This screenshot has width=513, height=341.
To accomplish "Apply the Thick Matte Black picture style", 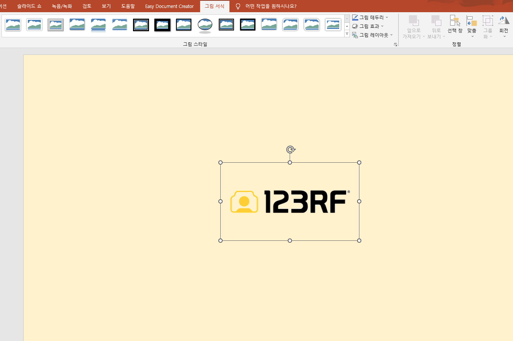I will coord(162,25).
